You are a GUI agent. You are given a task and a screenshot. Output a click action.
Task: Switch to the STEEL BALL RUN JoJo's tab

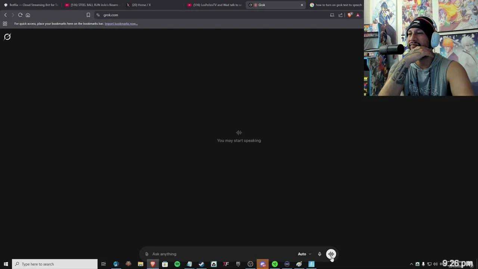pos(92,5)
